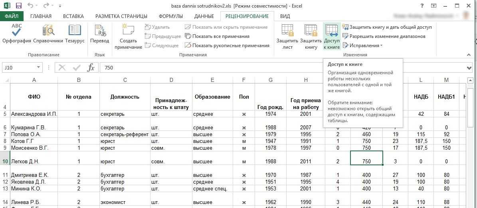Click the НАДБ1 header cell

(446, 97)
